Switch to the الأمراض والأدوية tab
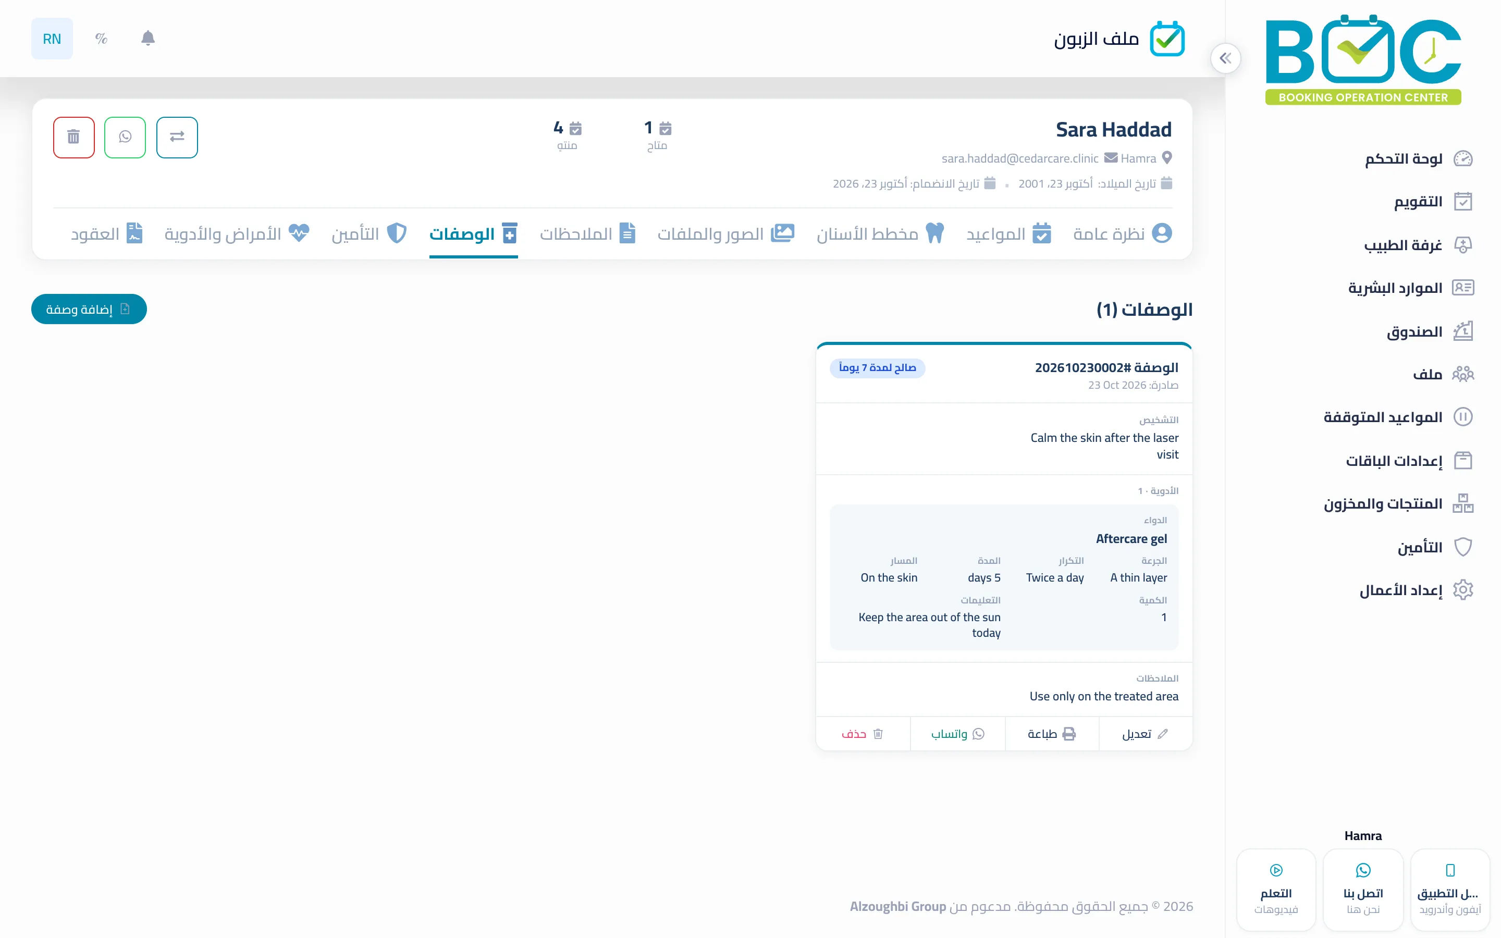1501x938 pixels. click(x=237, y=234)
